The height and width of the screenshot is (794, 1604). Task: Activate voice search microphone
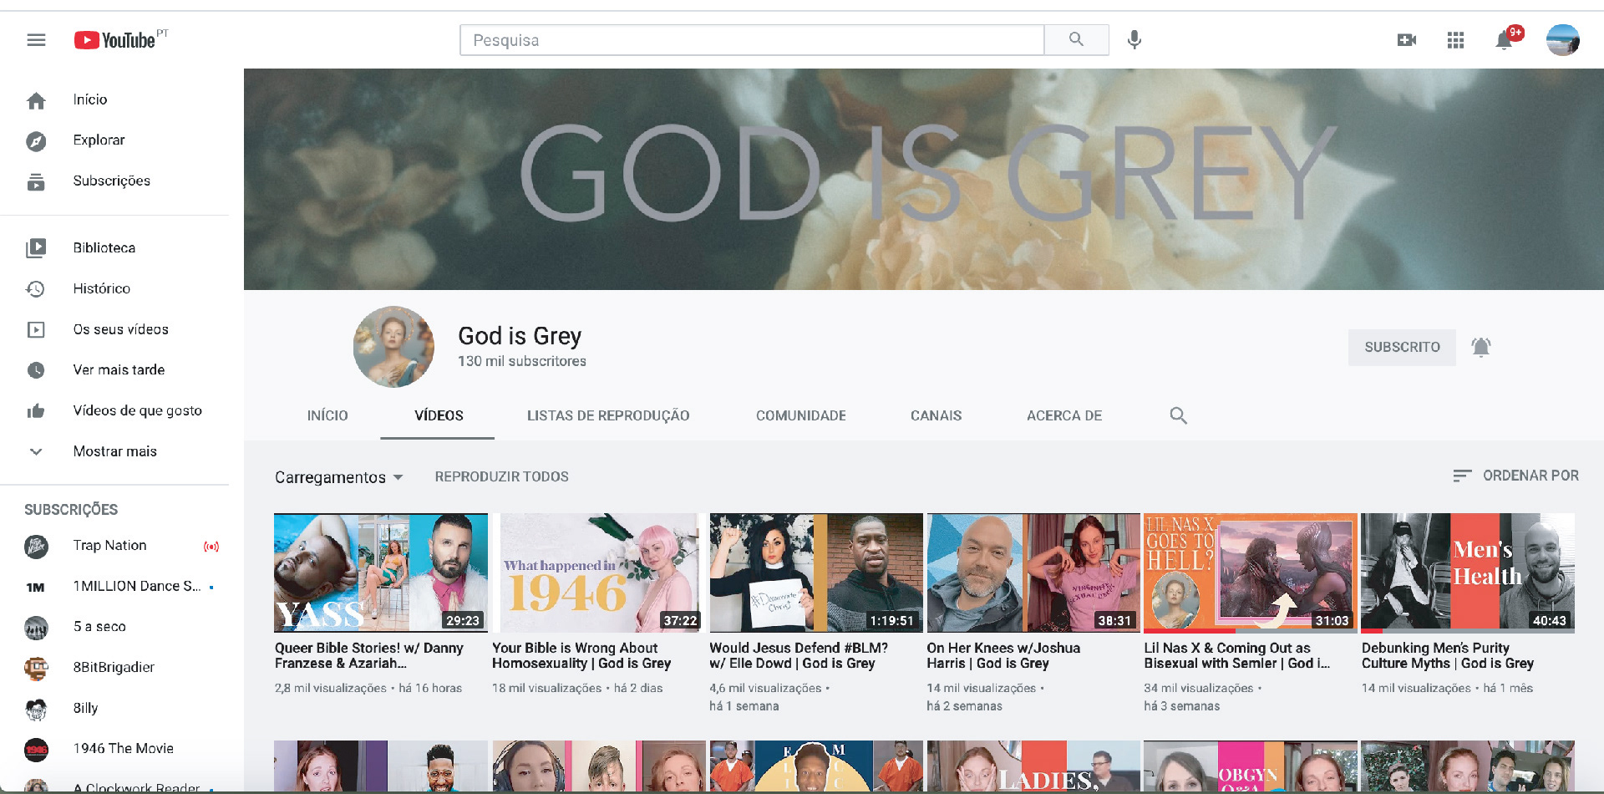pyautogui.click(x=1134, y=39)
